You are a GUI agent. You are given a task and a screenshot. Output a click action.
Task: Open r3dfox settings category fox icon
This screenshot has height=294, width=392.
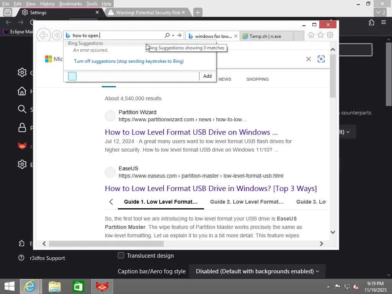pyautogui.click(x=22, y=146)
